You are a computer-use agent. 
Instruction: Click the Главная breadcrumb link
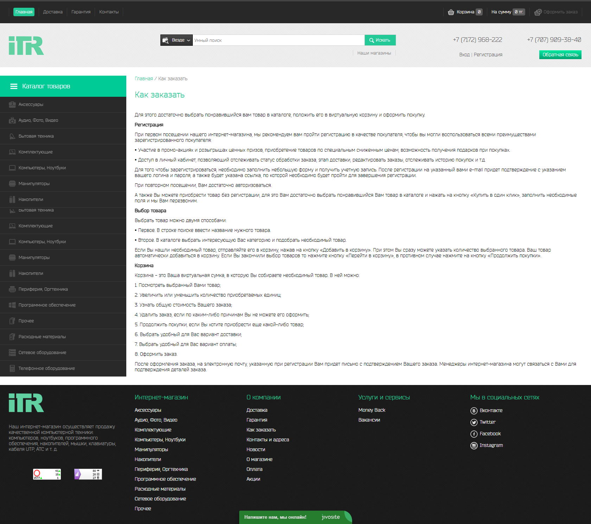(144, 78)
